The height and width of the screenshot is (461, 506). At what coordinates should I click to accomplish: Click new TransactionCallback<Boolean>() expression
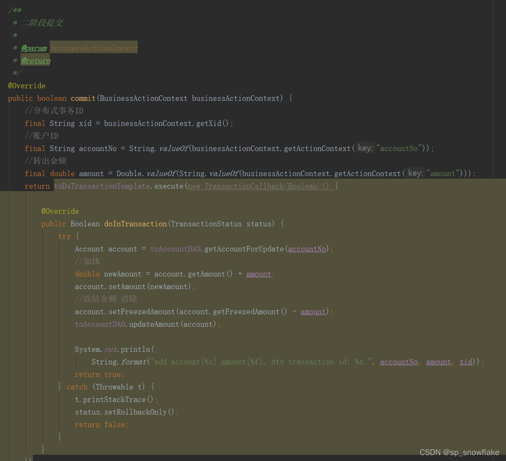tap(259, 186)
